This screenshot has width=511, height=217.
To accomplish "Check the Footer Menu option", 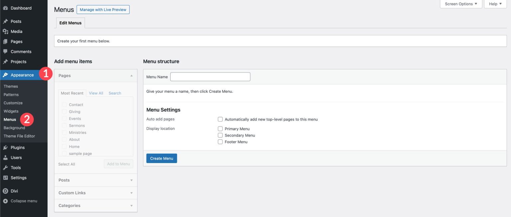I will [x=220, y=142].
